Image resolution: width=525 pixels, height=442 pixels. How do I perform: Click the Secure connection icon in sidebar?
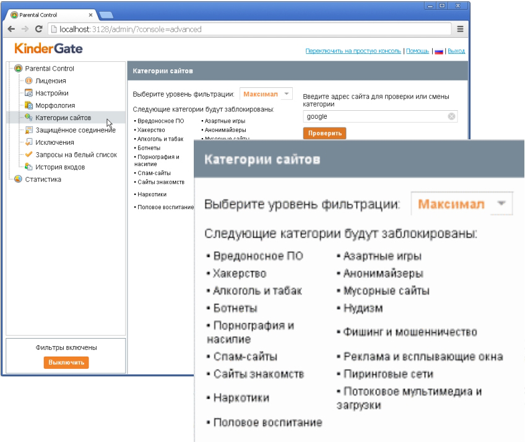28,130
